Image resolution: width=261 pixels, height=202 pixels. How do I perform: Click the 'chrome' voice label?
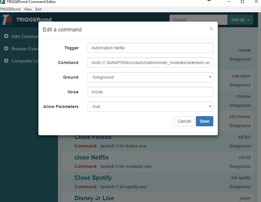click(x=243, y=96)
